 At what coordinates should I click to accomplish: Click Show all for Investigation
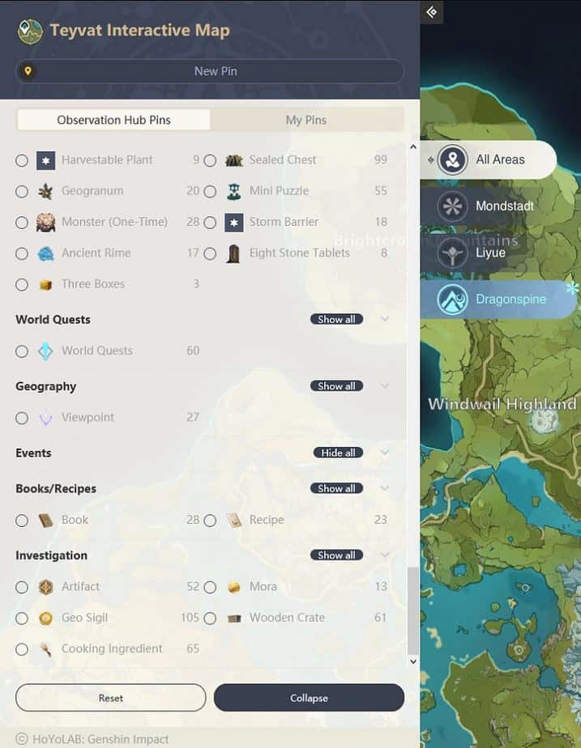click(336, 555)
